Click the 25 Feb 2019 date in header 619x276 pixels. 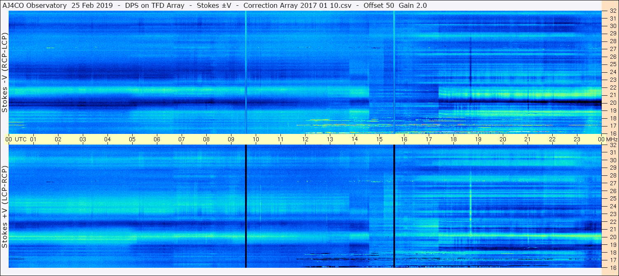pos(95,5)
